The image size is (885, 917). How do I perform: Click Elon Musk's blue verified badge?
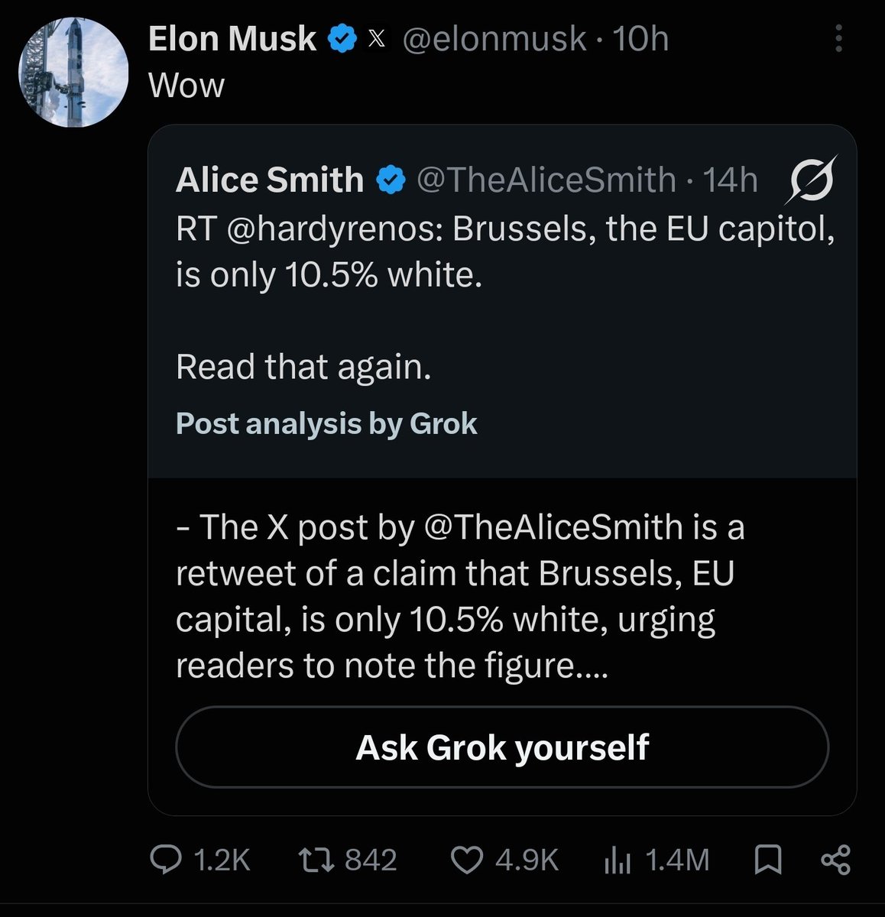click(342, 38)
